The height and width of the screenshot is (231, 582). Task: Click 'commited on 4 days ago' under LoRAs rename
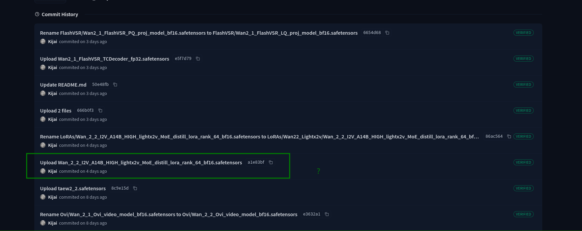[x=83, y=145]
